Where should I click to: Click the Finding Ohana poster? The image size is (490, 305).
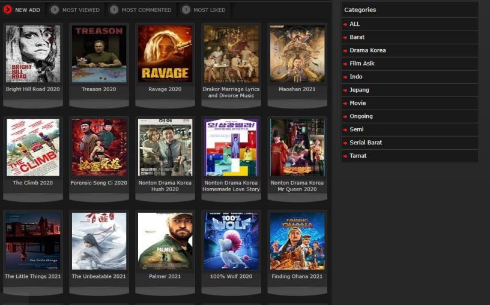[x=297, y=241]
